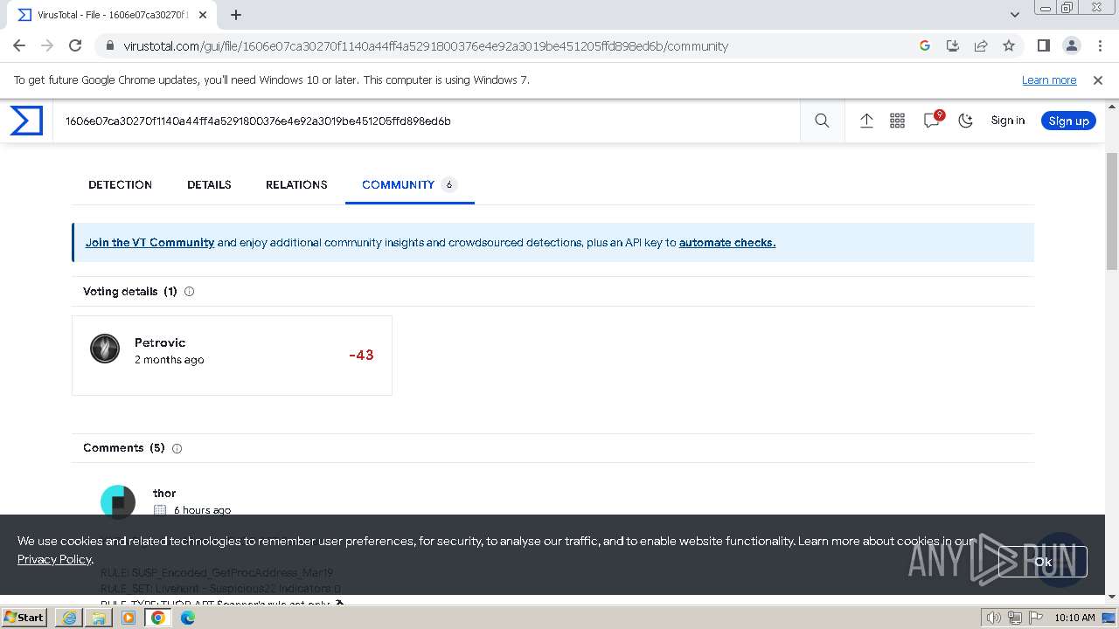Image resolution: width=1119 pixels, height=629 pixels.
Task: Click the site info icon in address bar
Action: click(x=109, y=46)
